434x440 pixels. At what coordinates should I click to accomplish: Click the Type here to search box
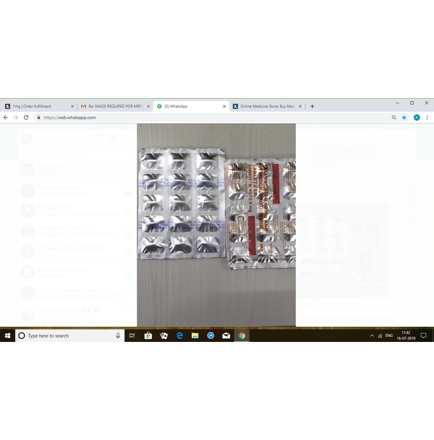tap(63, 336)
